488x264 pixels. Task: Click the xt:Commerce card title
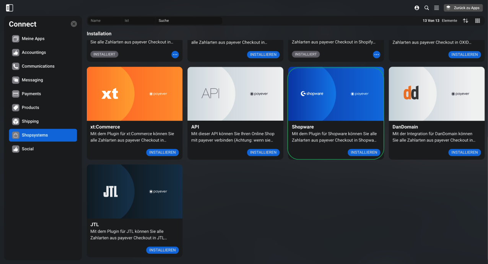click(x=105, y=127)
